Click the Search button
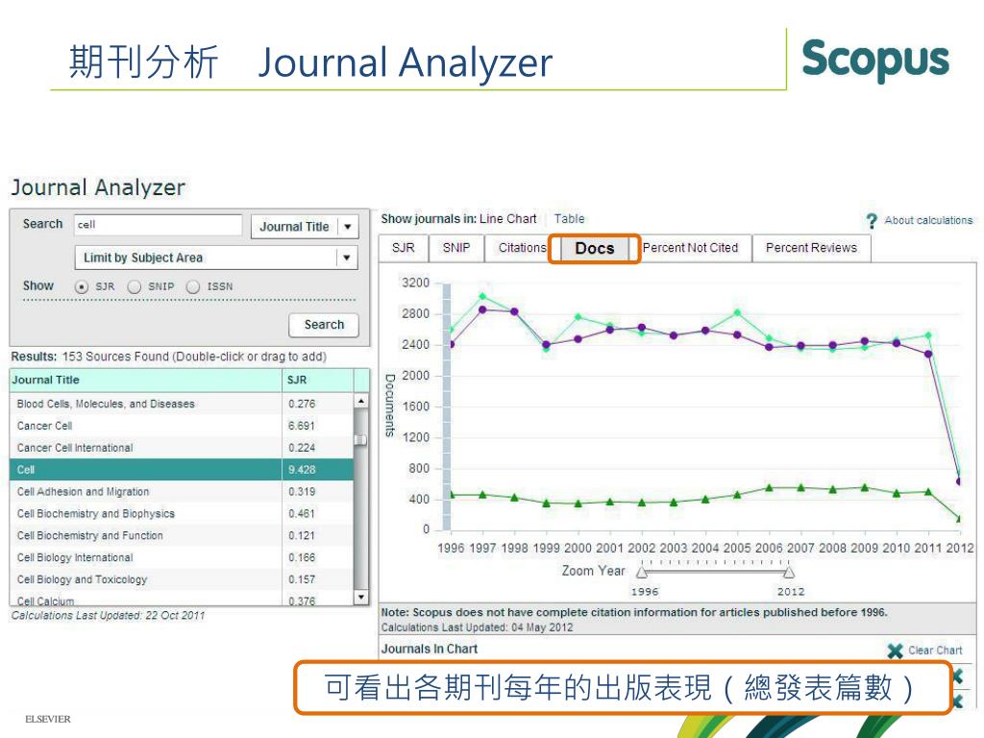Image resolution: width=984 pixels, height=738 pixels. tap(324, 325)
